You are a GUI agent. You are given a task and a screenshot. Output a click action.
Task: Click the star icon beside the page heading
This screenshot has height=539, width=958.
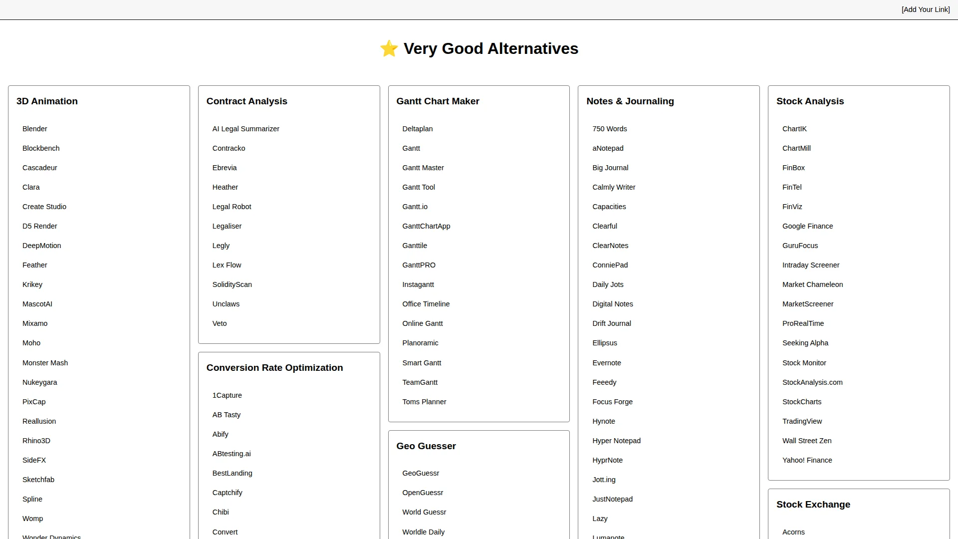tap(389, 49)
